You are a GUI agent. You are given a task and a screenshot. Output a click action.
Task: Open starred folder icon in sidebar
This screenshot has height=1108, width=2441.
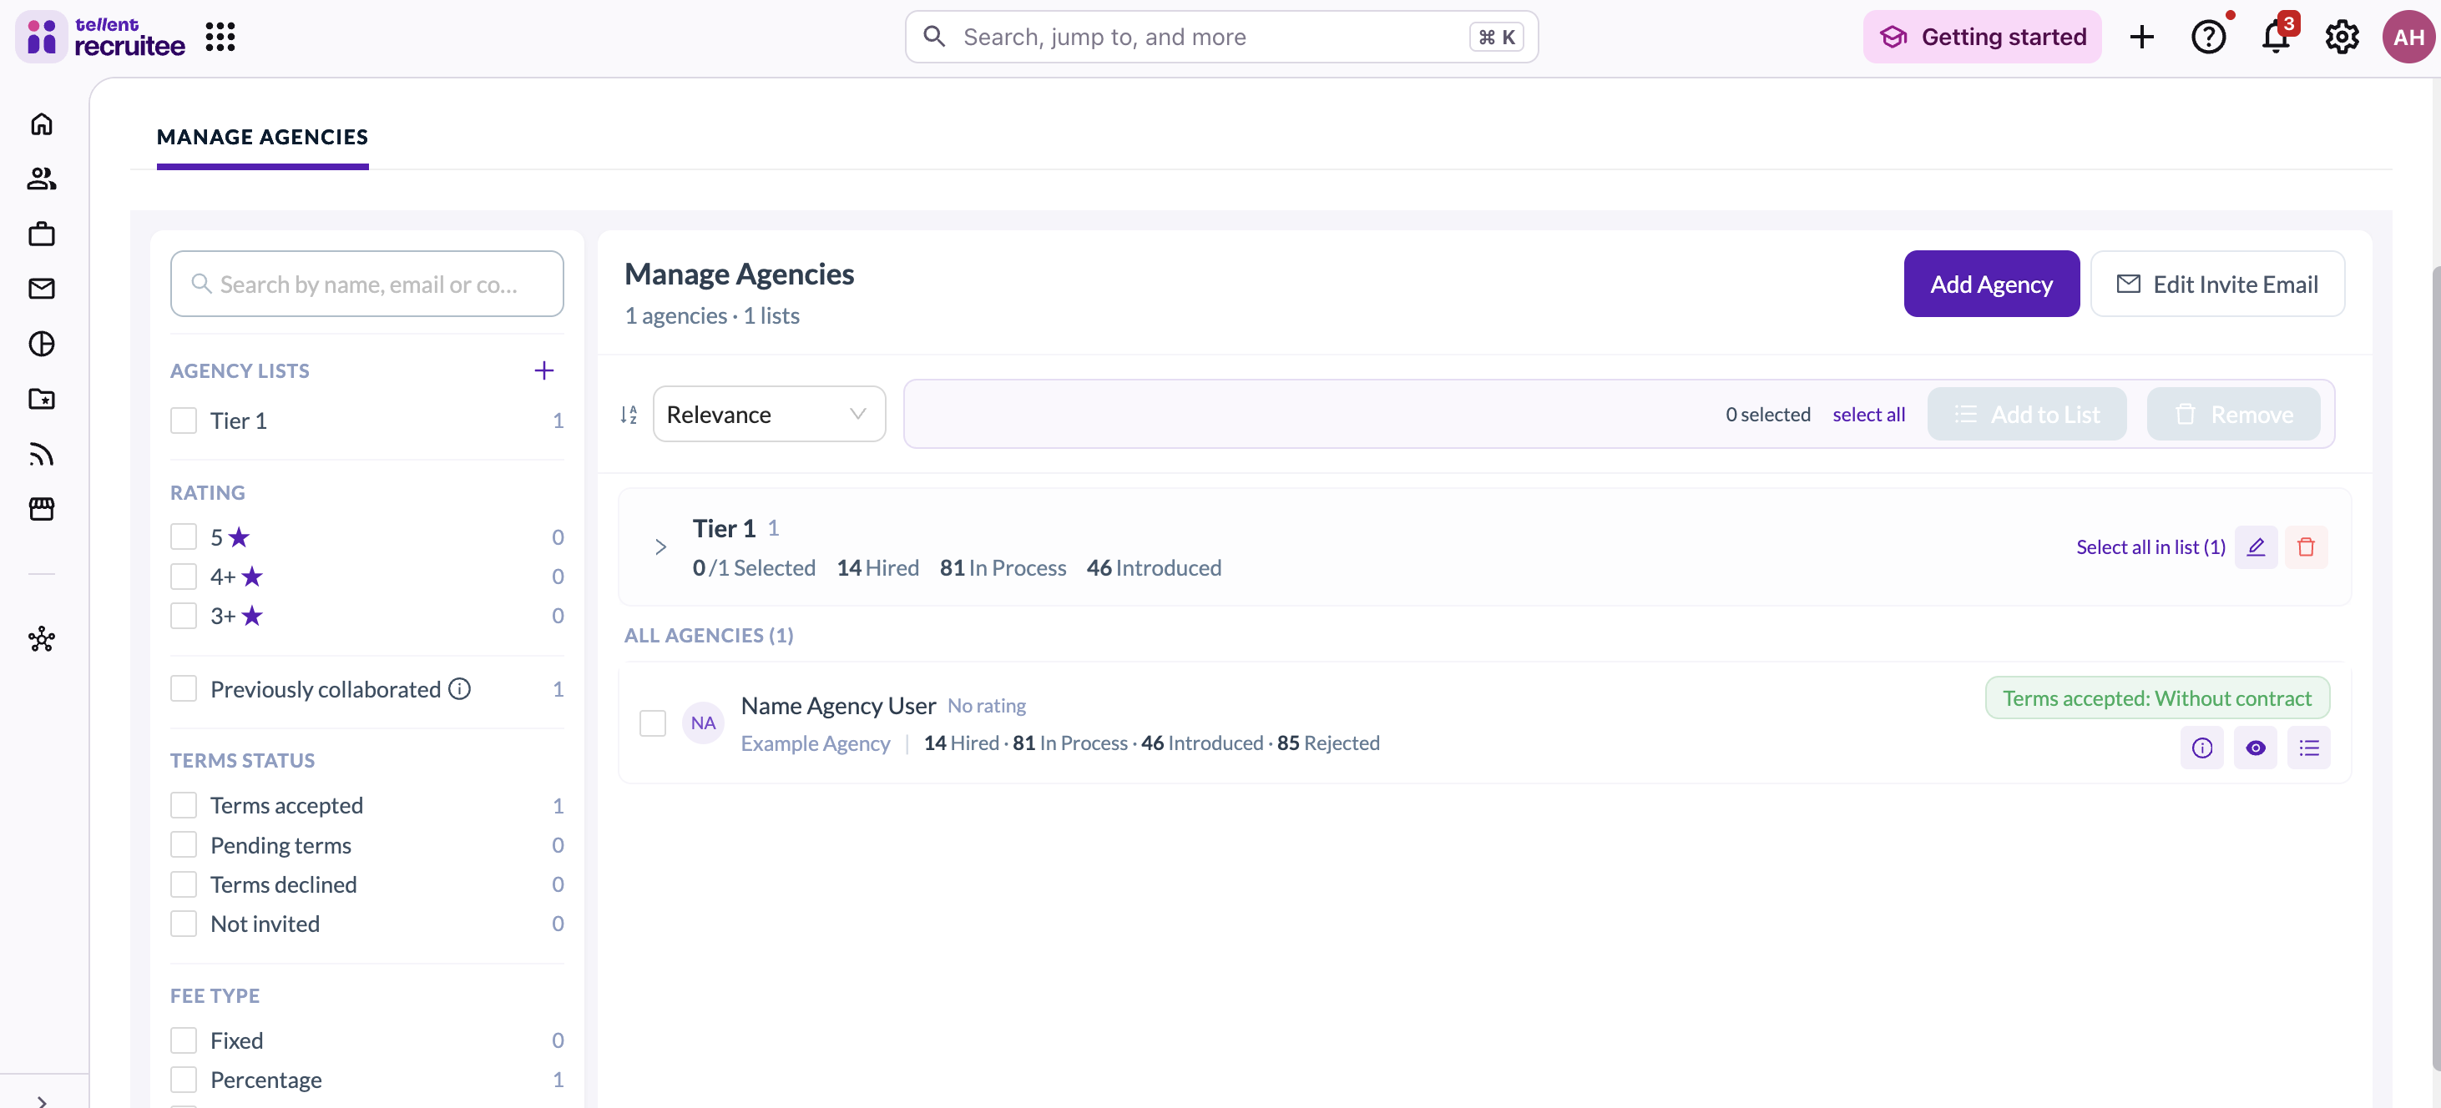tap(42, 399)
